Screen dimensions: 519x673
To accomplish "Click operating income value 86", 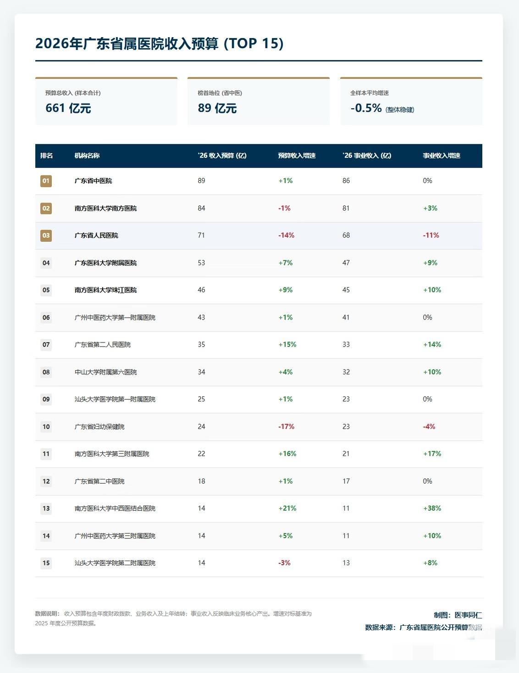I will (x=346, y=181).
